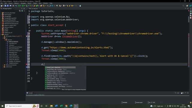
Task: Select WebElement.java in Package Explorer
Action: coord(13,63)
